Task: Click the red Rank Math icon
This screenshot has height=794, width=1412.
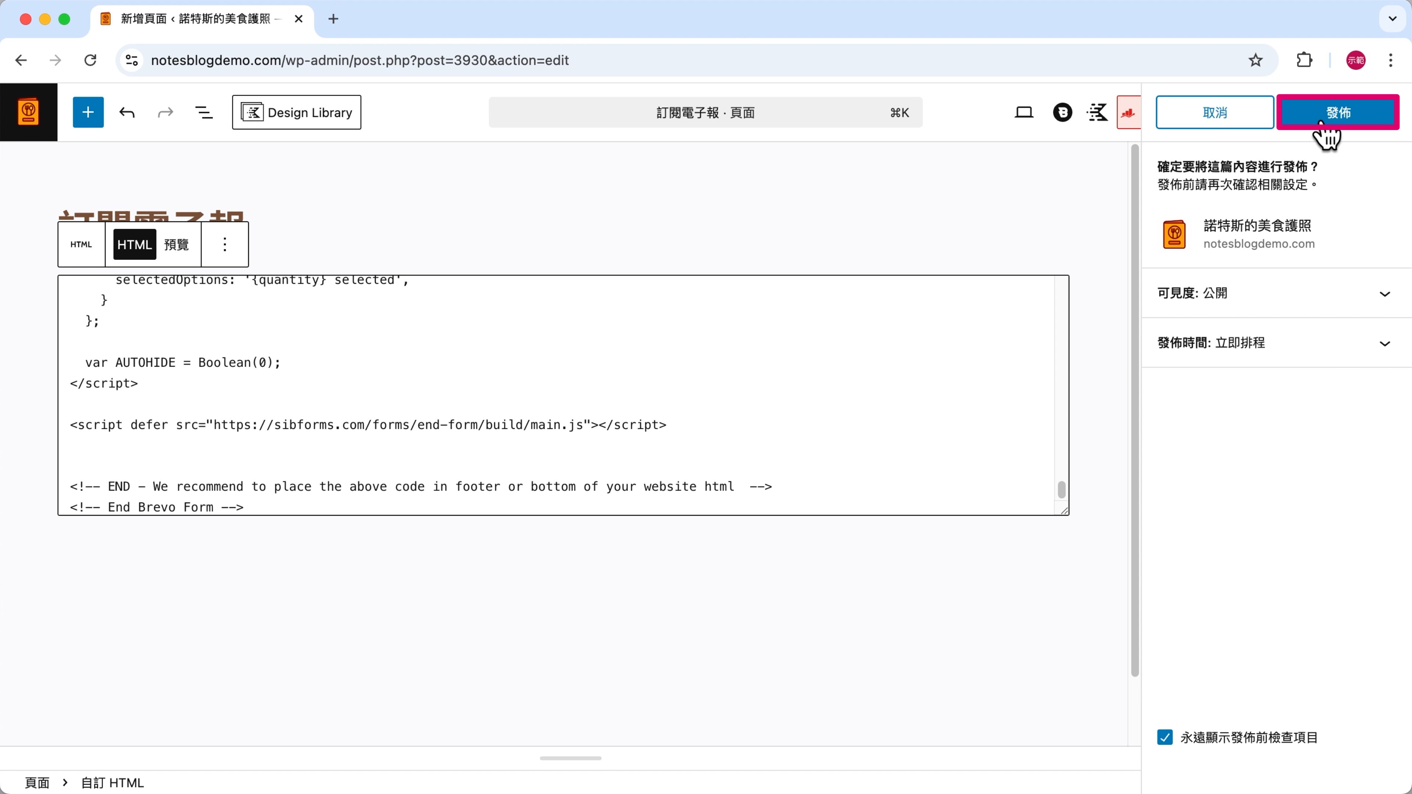Action: (1128, 112)
